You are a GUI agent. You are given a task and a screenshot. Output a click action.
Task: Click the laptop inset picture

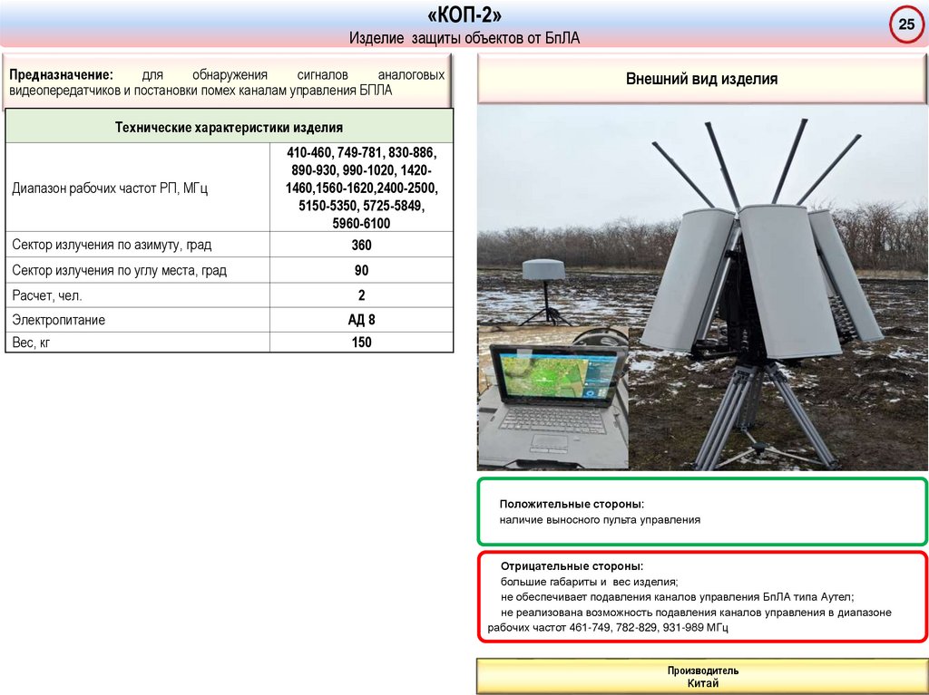(x=553, y=398)
